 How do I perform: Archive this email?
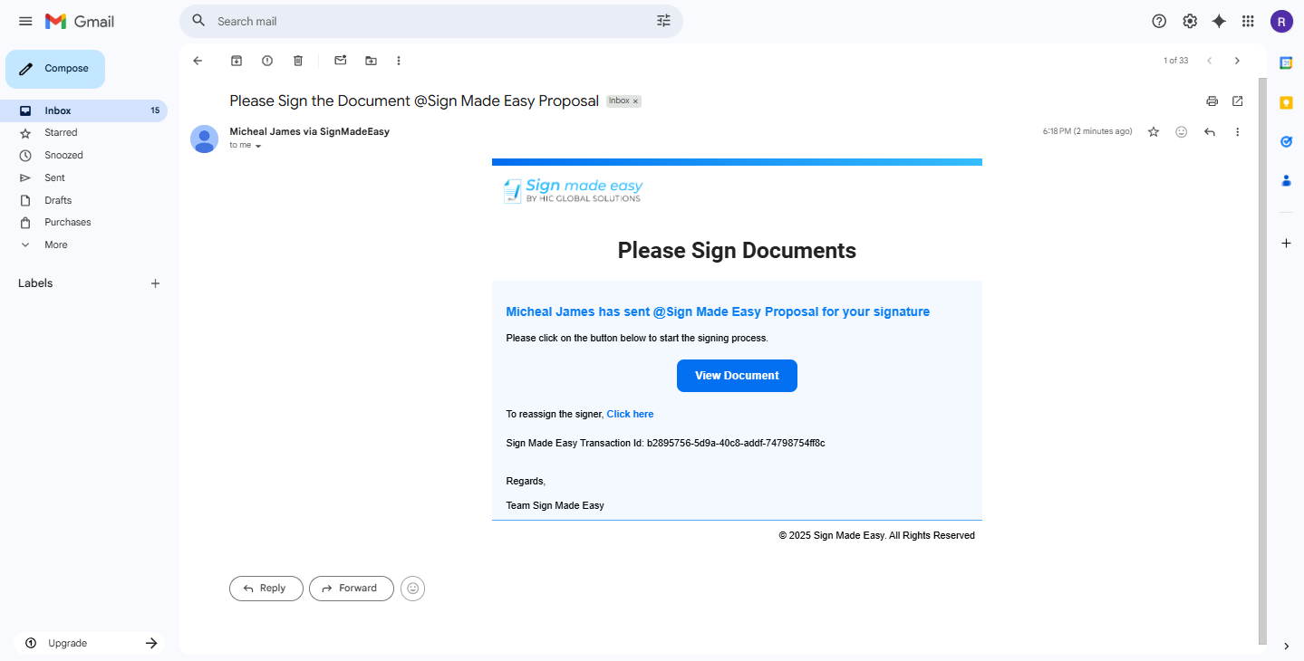point(237,61)
